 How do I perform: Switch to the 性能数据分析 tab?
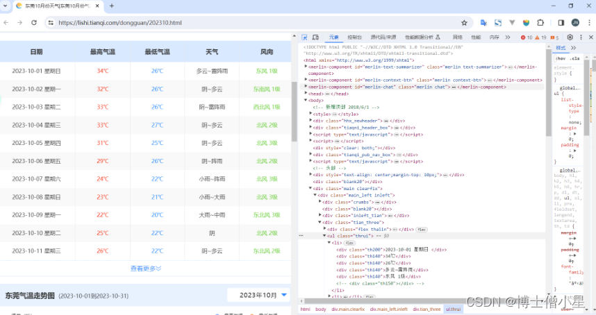422,37
